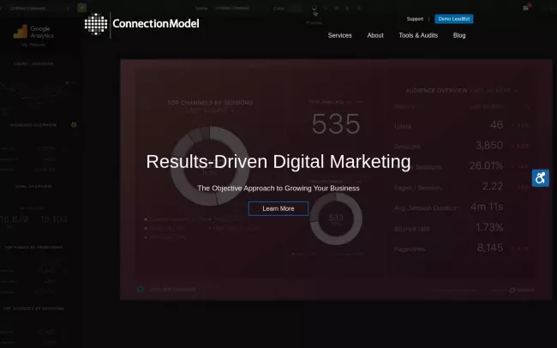Open the Tools & Audits menu
The height and width of the screenshot is (348, 557).
click(418, 35)
